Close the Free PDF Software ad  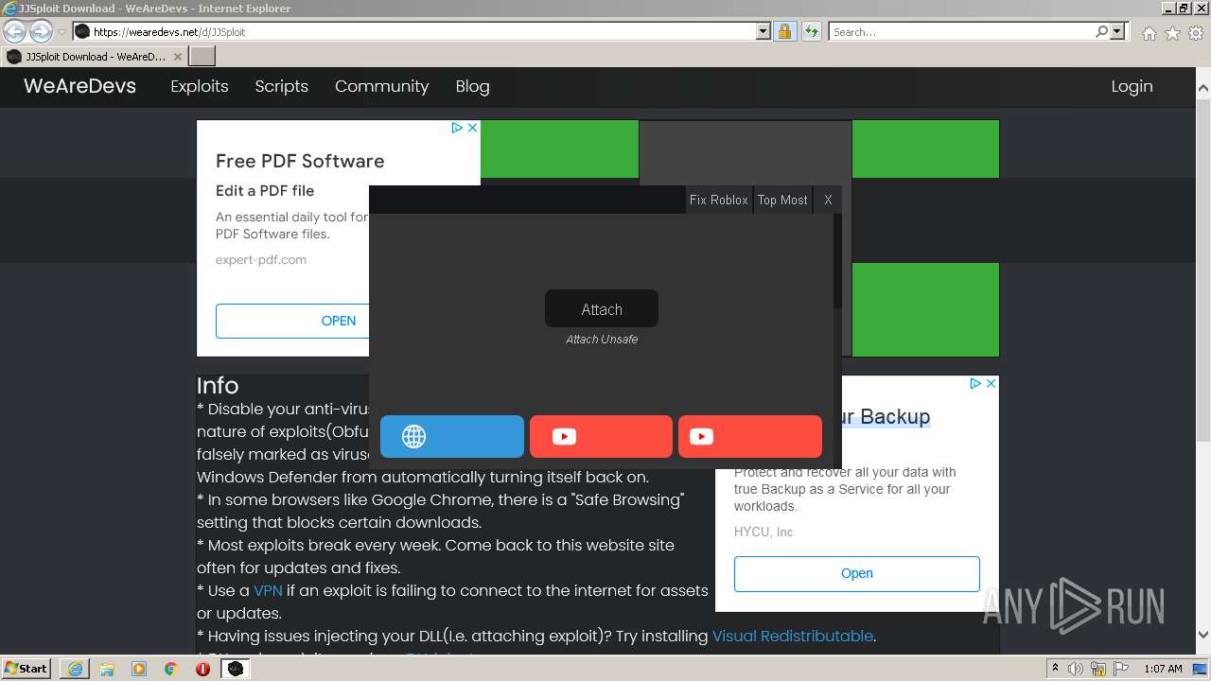472,128
